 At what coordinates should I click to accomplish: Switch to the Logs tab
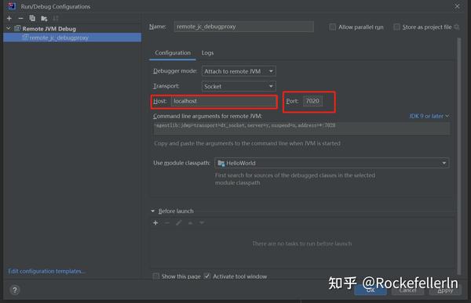[207, 52]
